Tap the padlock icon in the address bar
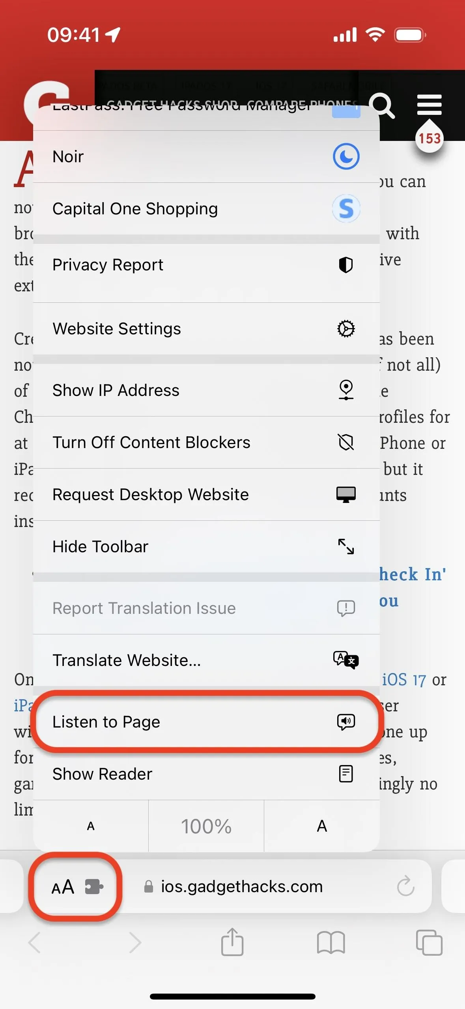 pos(148,886)
